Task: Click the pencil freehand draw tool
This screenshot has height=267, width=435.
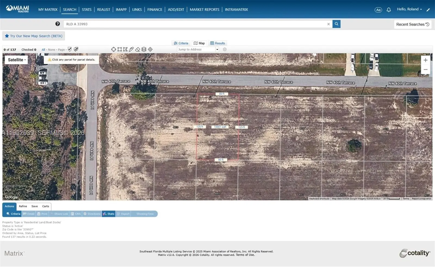Action: (131, 49)
